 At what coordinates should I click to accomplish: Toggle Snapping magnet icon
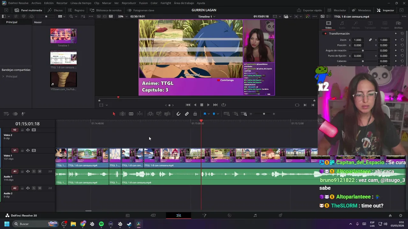[x=178, y=114]
